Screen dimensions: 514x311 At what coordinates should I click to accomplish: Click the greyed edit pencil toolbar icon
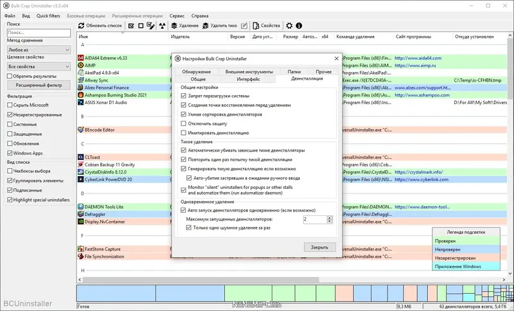[x=244, y=26]
